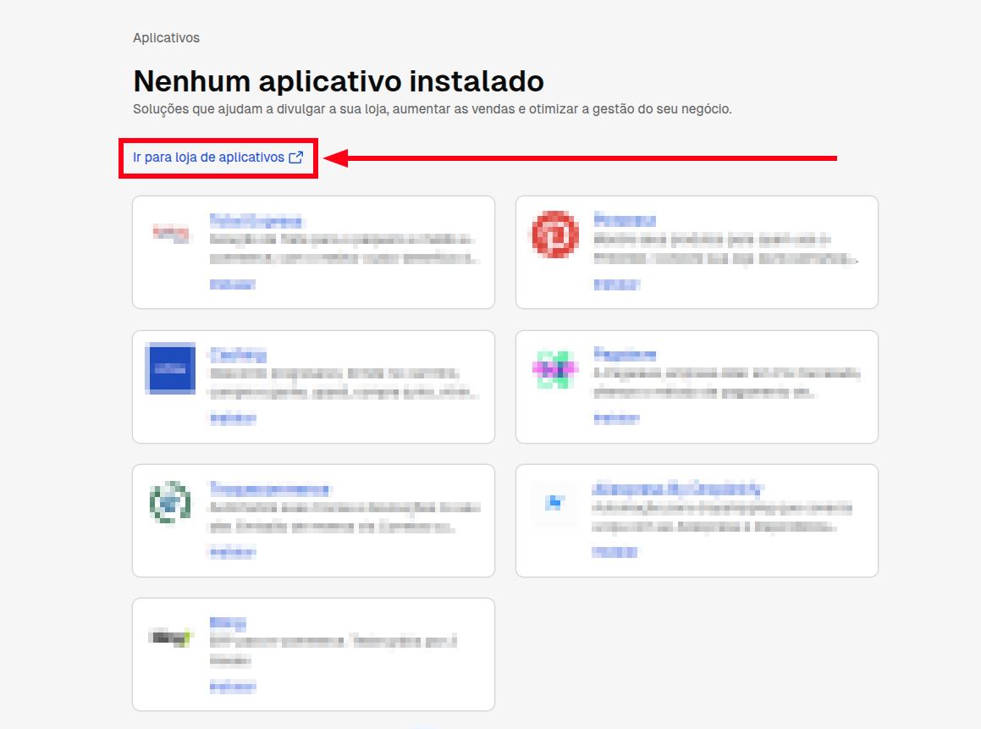Select the gray and lime-green app logo
Viewport: 981px width, 729px height.
(171, 637)
